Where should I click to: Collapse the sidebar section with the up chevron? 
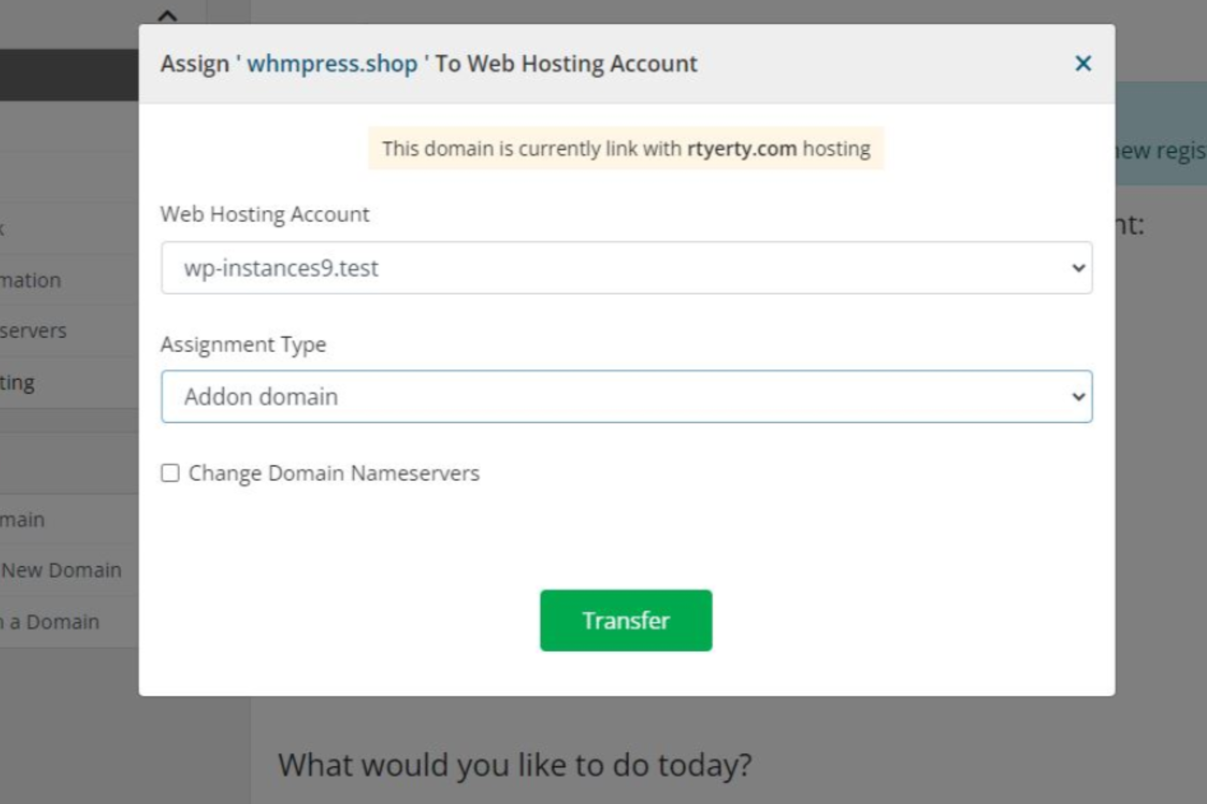[167, 16]
